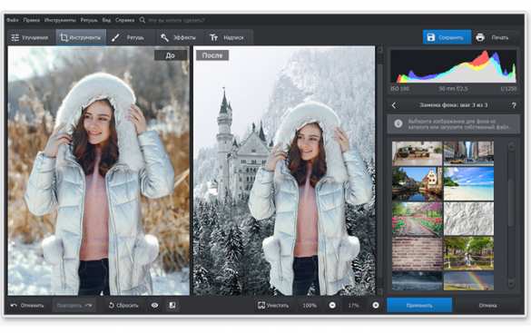Viewport: 531px width, 333px height.
Task: Go back to previous background step
Action: (394, 105)
